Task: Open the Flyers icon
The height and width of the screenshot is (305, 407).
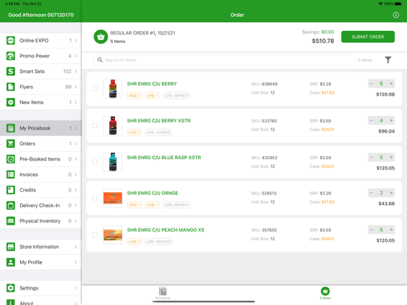Action: click(10, 87)
